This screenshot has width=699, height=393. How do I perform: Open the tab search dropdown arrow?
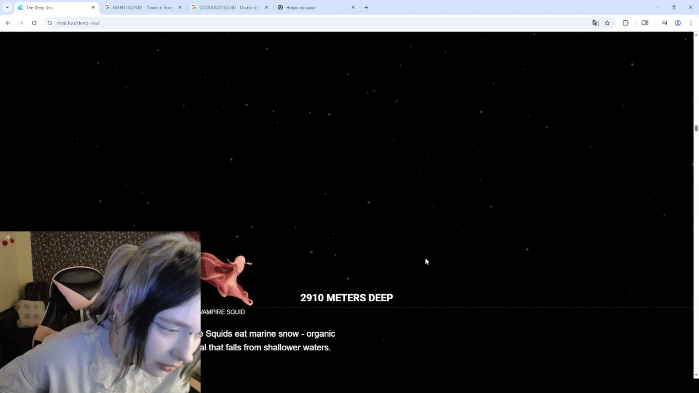[7, 7]
